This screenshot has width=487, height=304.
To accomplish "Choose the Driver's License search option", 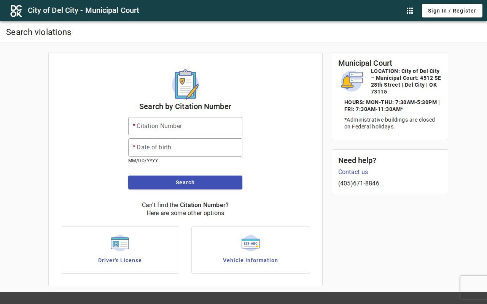I will pyautogui.click(x=120, y=250).
